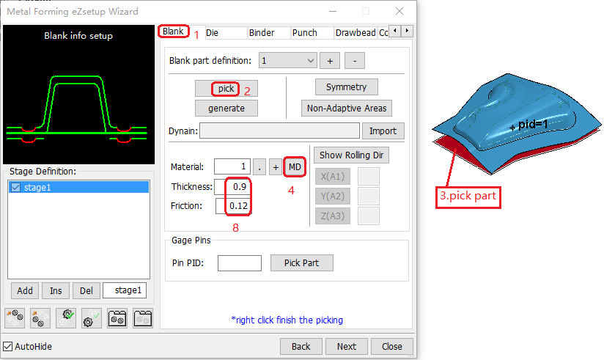Add a blank part definition with +

330,61
